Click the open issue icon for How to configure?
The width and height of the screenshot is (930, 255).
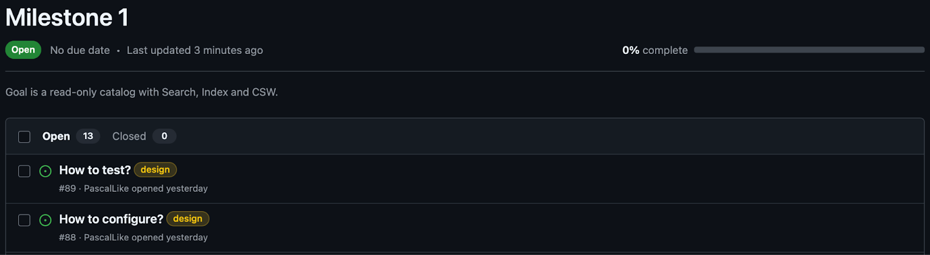click(x=45, y=220)
